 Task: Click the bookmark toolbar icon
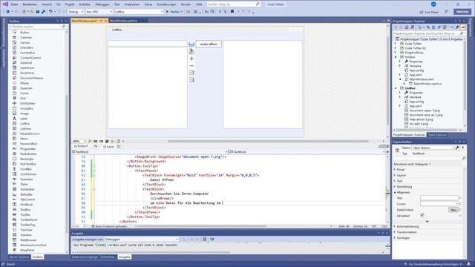coord(232,12)
